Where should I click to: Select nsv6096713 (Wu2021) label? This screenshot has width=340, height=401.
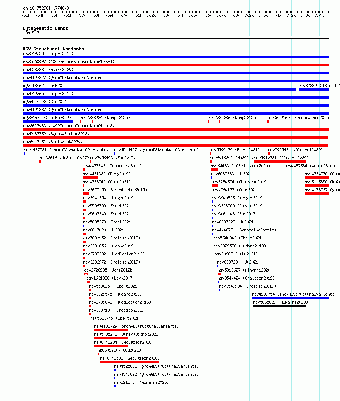point(236,254)
